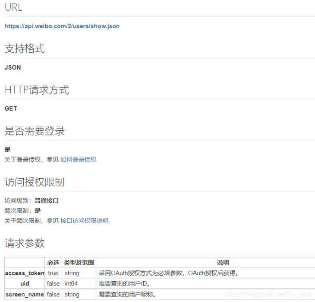Click the 请求参数 heading
Image resolution: width=315 pixels, height=302 pixels.
click(25, 243)
